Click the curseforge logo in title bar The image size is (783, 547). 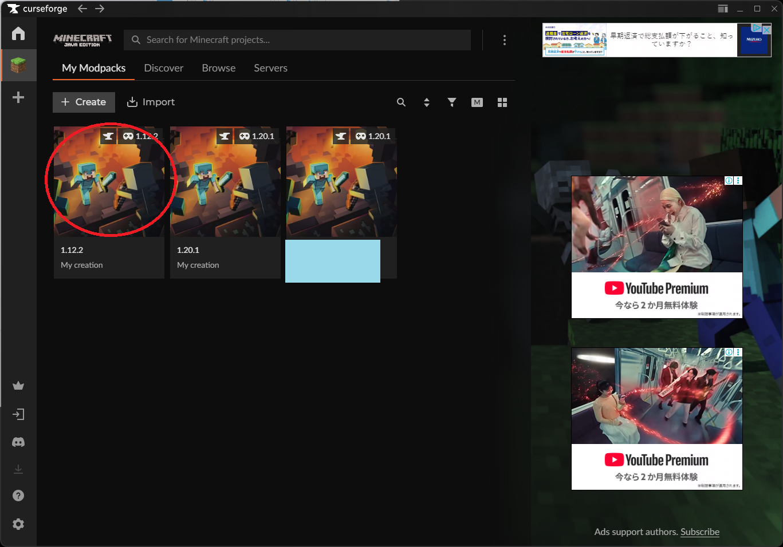click(x=37, y=9)
